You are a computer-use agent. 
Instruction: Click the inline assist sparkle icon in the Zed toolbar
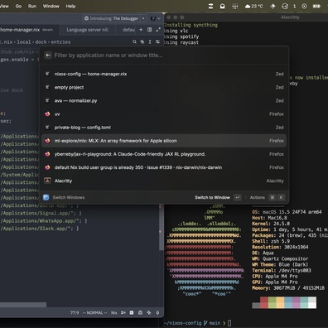142,41
